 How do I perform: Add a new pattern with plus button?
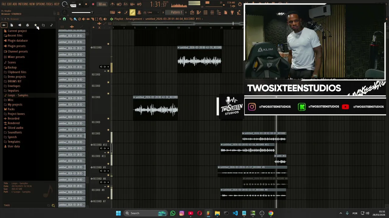[186, 12]
